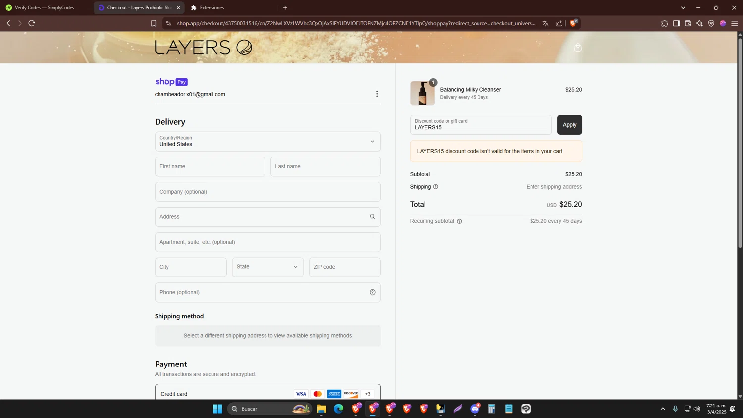Screen dimensions: 743x418
Task: Reload the checkout page
Action: tap(32, 23)
